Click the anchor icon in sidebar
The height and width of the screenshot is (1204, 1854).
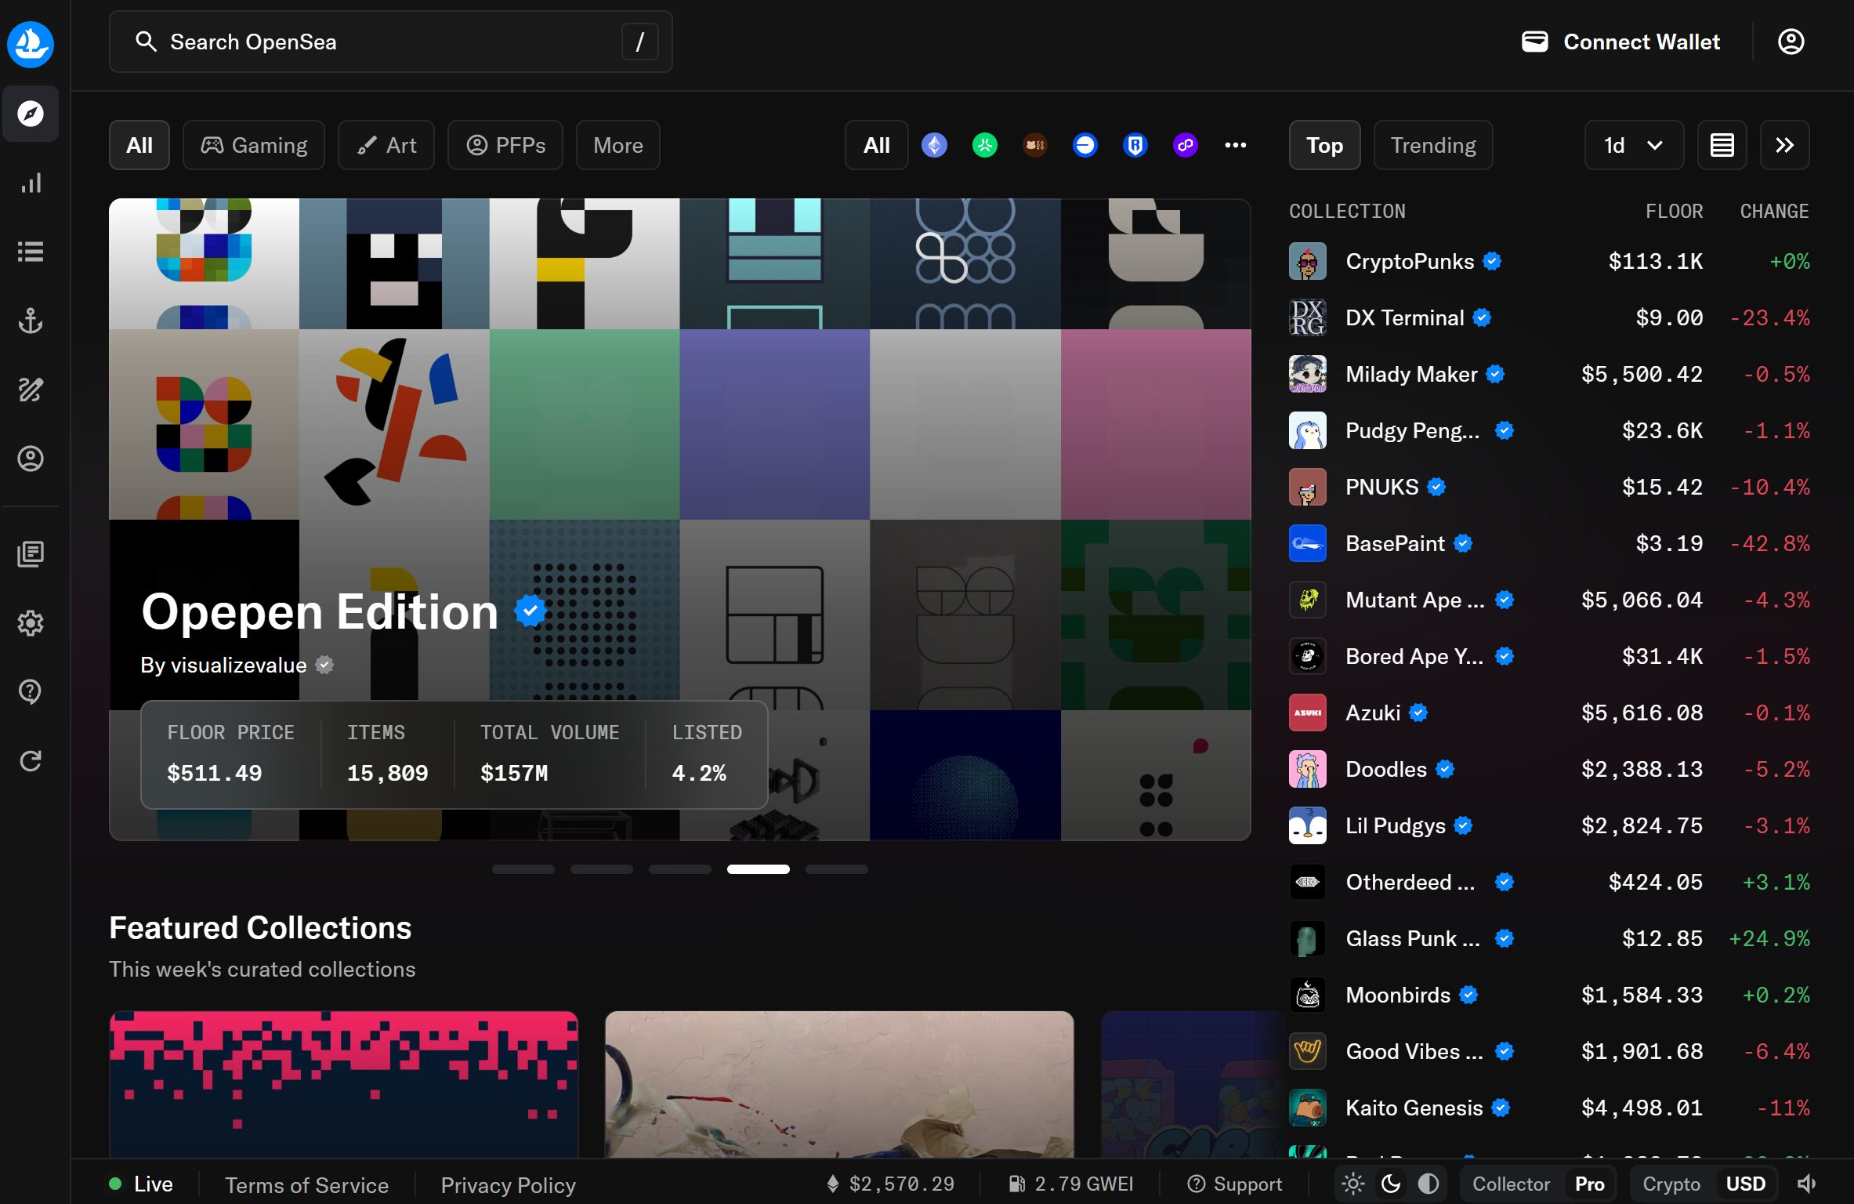click(31, 321)
